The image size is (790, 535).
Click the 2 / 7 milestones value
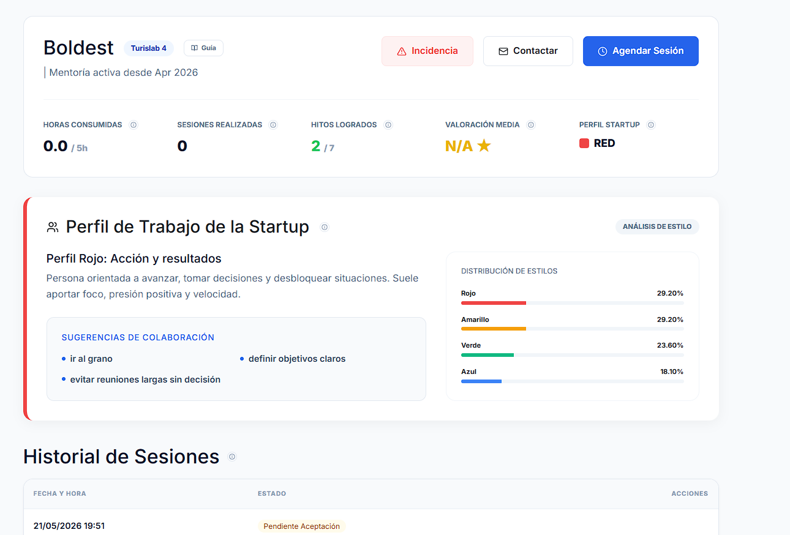tap(323, 146)
